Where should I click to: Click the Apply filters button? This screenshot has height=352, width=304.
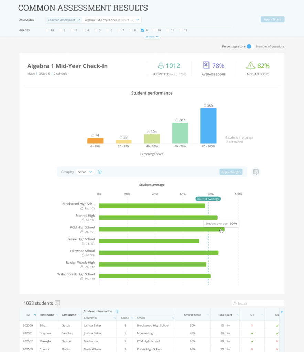coord(273,19)
